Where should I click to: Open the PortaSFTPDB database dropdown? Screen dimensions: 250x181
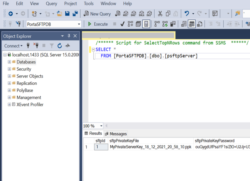pos(79,24)
